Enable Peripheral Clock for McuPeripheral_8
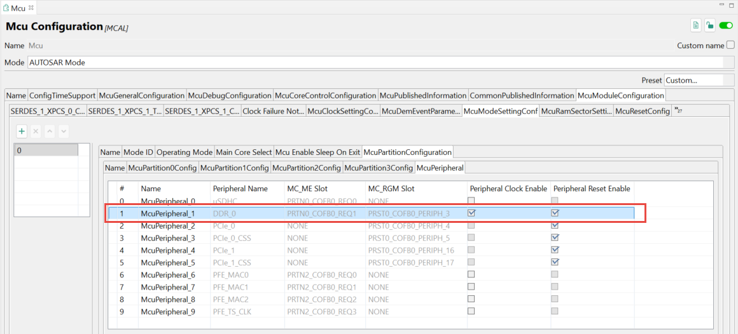This screenshot has height=334, width=738. tap(471, 298)
